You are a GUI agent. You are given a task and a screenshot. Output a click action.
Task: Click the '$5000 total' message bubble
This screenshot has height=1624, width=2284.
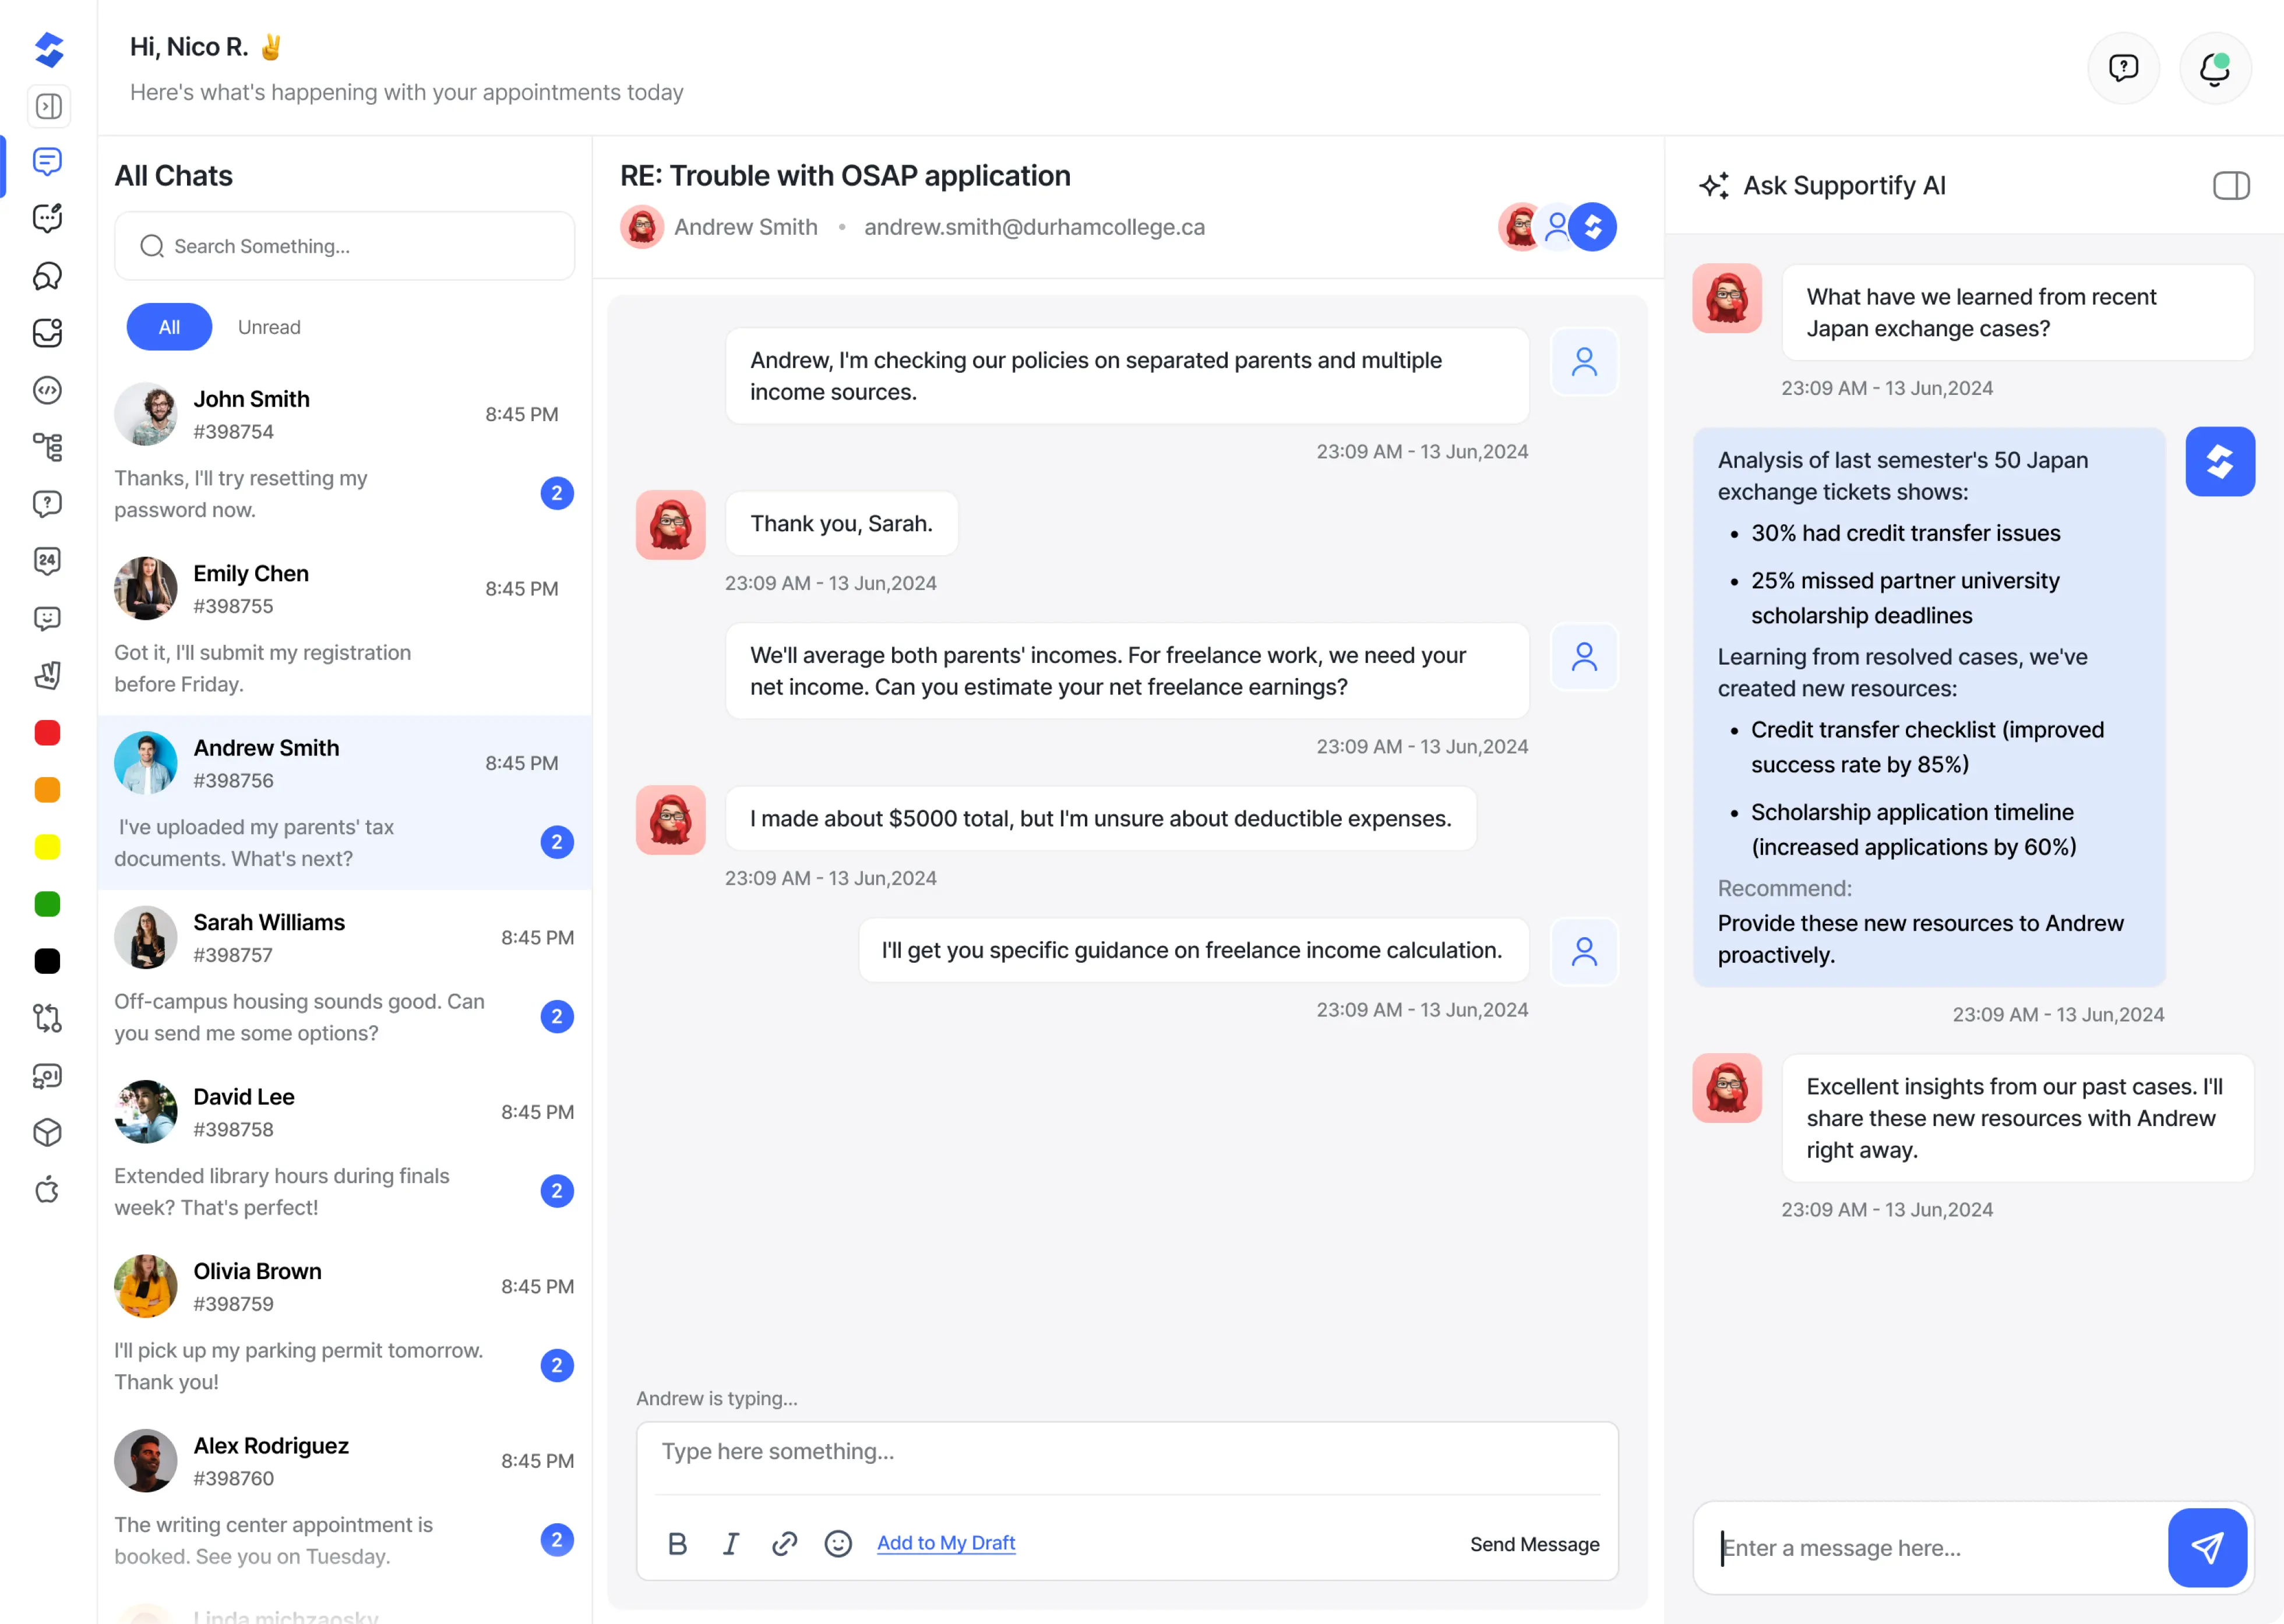(1101, 818)
